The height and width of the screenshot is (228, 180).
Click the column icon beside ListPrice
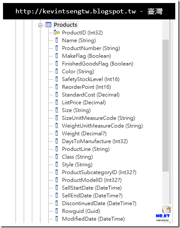(x=57, y=103)
